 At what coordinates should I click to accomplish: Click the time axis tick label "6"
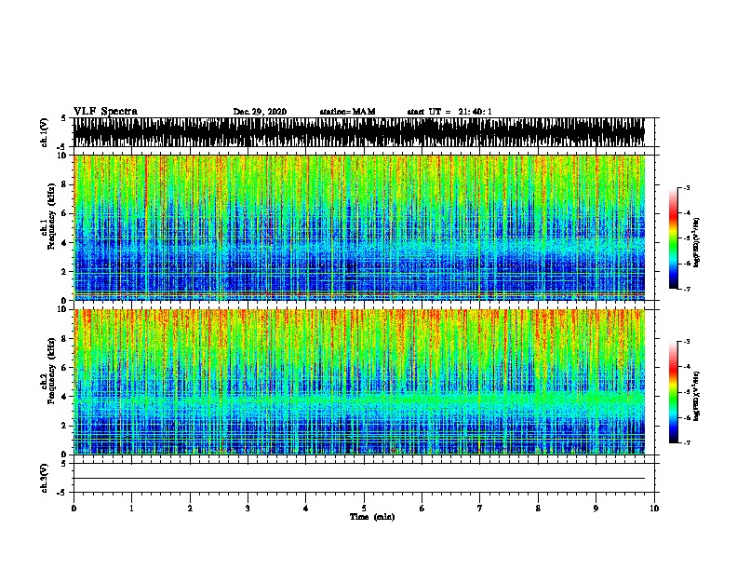pos(422,509)
